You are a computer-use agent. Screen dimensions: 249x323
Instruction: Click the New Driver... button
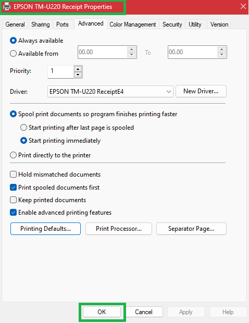(x=201, y=91)
